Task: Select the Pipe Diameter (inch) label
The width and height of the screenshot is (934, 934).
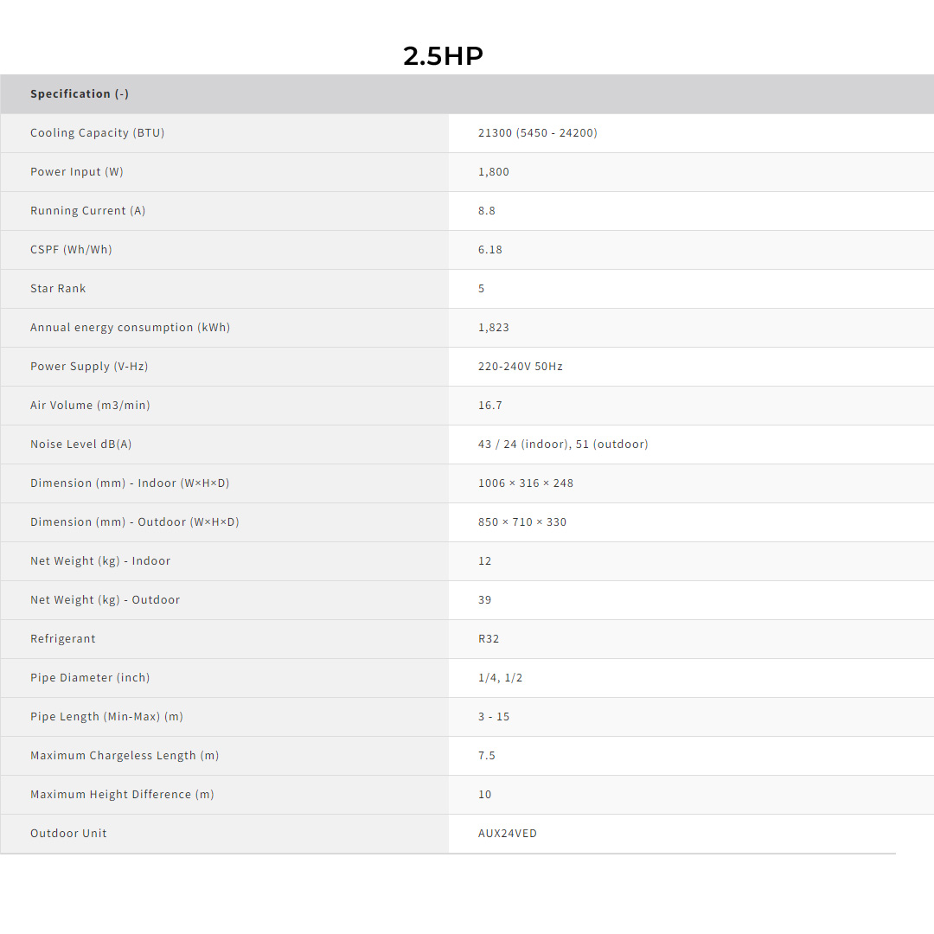Action: point(90,678)
